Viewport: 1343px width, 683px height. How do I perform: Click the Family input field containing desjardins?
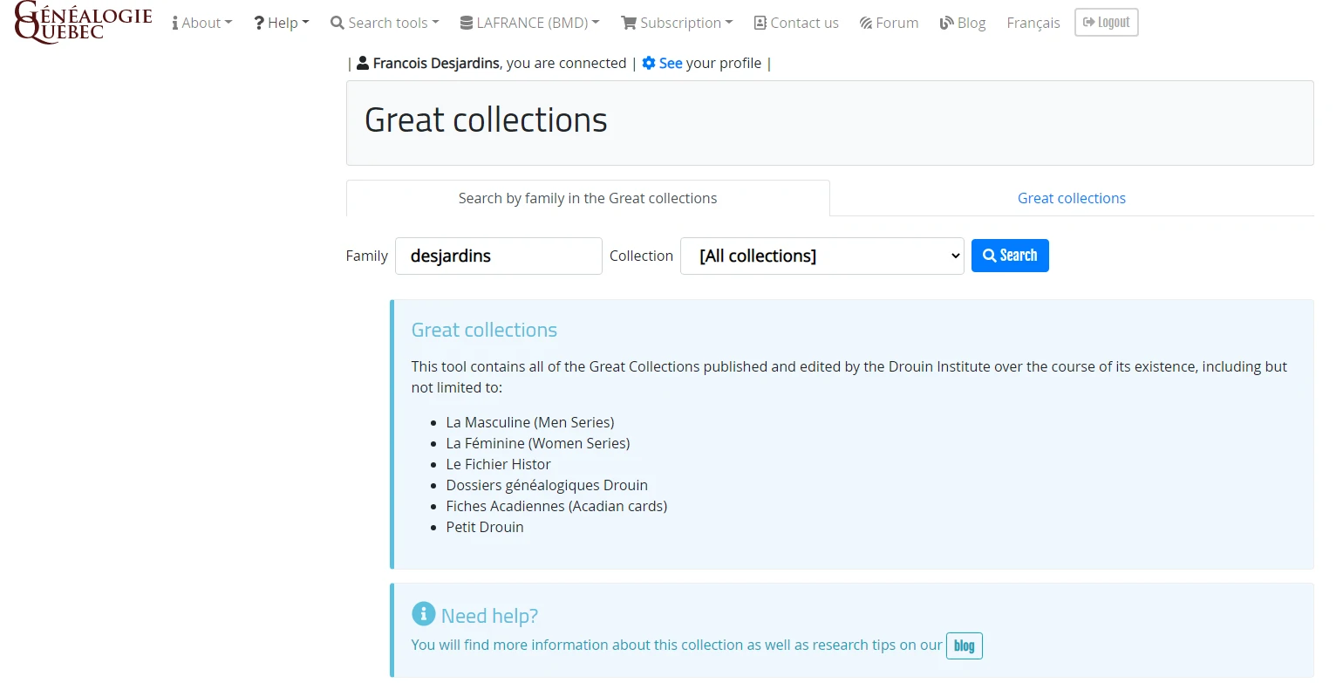[499, 256]
